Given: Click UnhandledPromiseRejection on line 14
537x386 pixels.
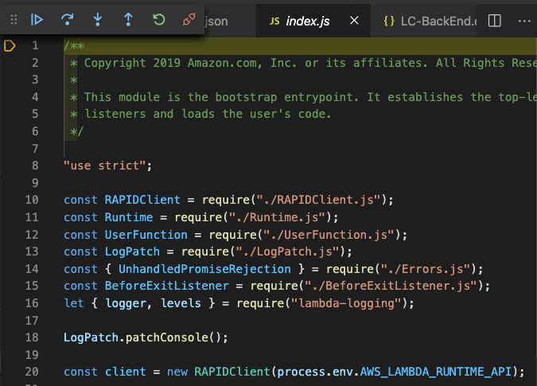Looking at the screenshot, I should tap(204, 269).
